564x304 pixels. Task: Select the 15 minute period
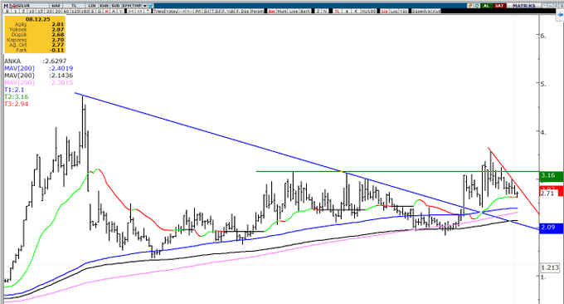click(x=40, y=11)
